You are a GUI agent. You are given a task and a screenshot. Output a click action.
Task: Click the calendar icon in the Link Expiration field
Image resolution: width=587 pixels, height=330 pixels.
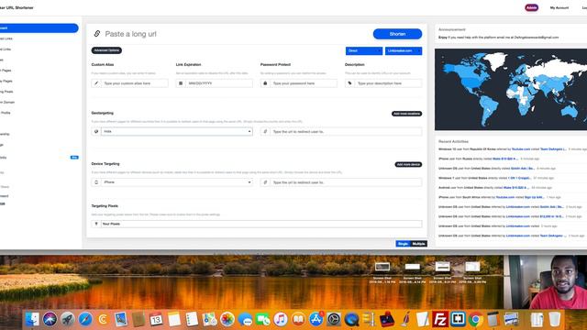pos(181,83)
